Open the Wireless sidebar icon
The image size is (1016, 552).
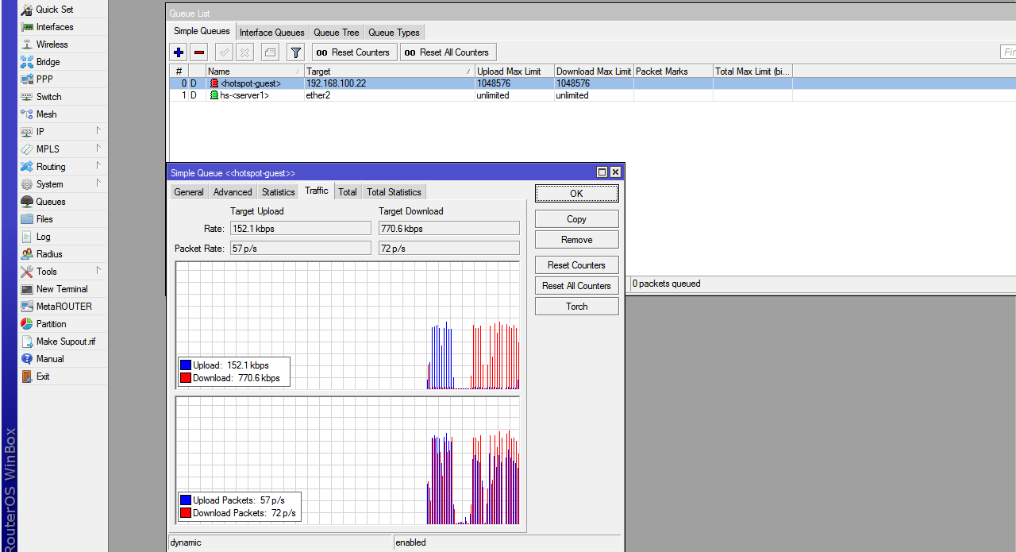(27, 44)
